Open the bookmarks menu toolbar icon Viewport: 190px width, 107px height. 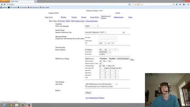[184, 4]
